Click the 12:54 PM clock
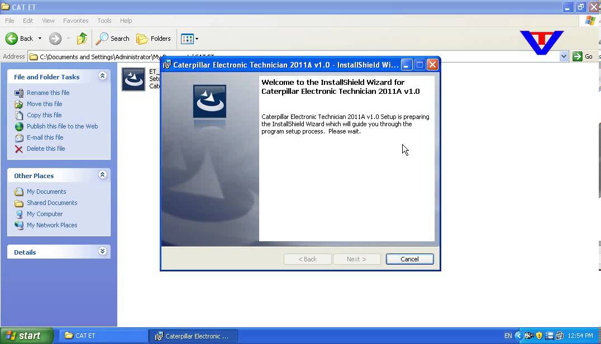This screenshot has height=344, width=601. tap(580, 336)
